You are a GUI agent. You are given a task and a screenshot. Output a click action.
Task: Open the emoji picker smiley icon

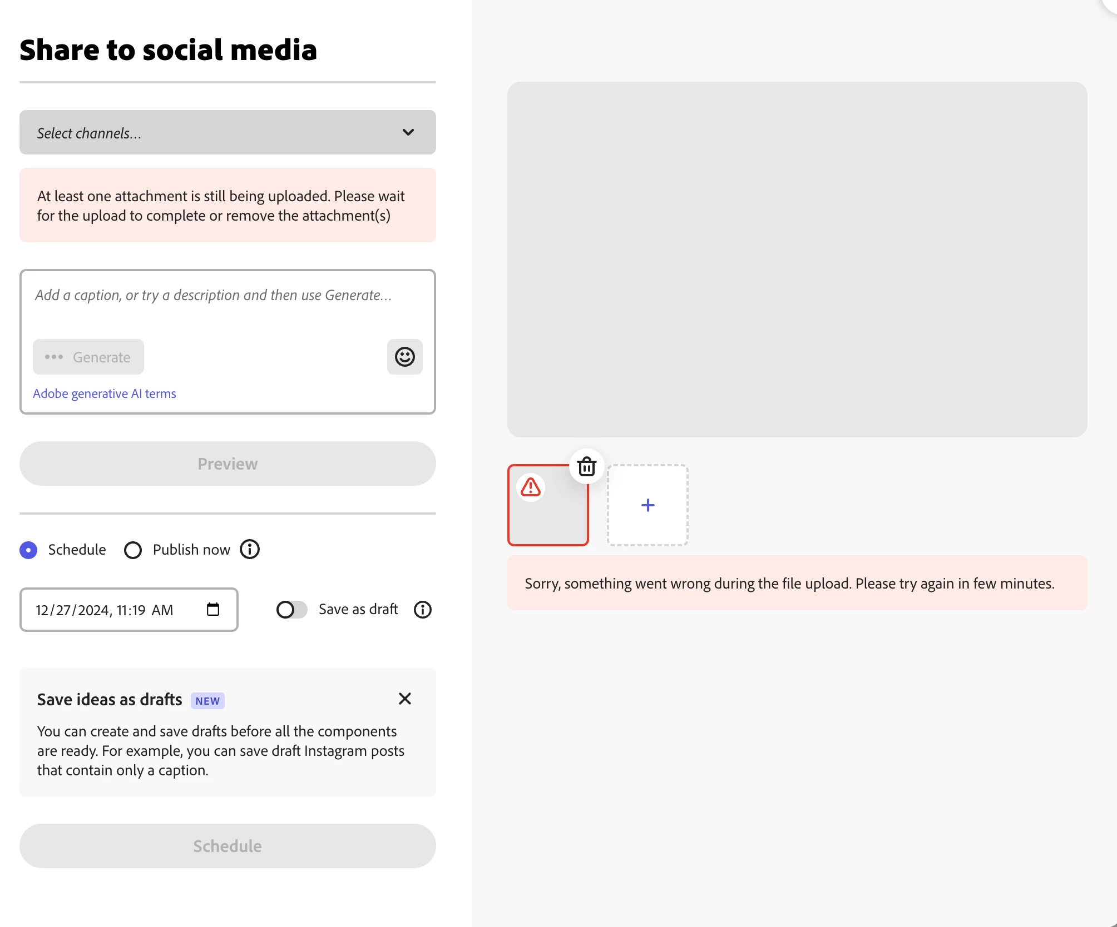pos(404,357)
